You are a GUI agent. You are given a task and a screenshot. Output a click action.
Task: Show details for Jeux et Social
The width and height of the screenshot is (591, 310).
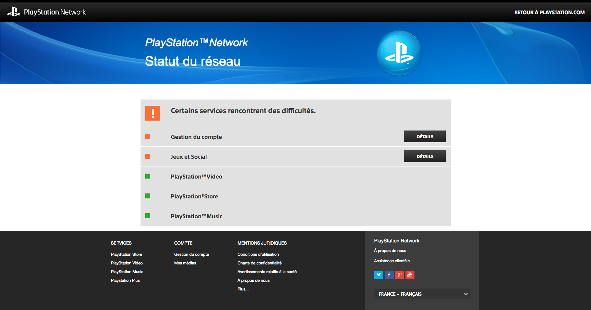[x=425, y=156]
